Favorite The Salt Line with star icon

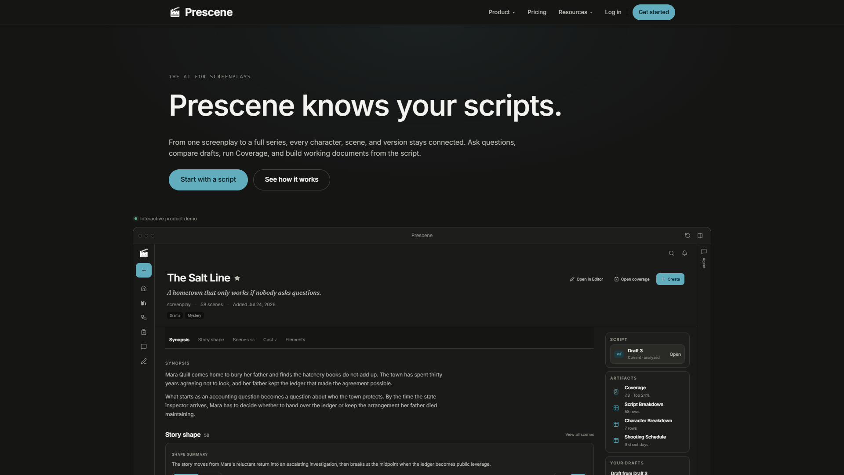tap(237, 278)
